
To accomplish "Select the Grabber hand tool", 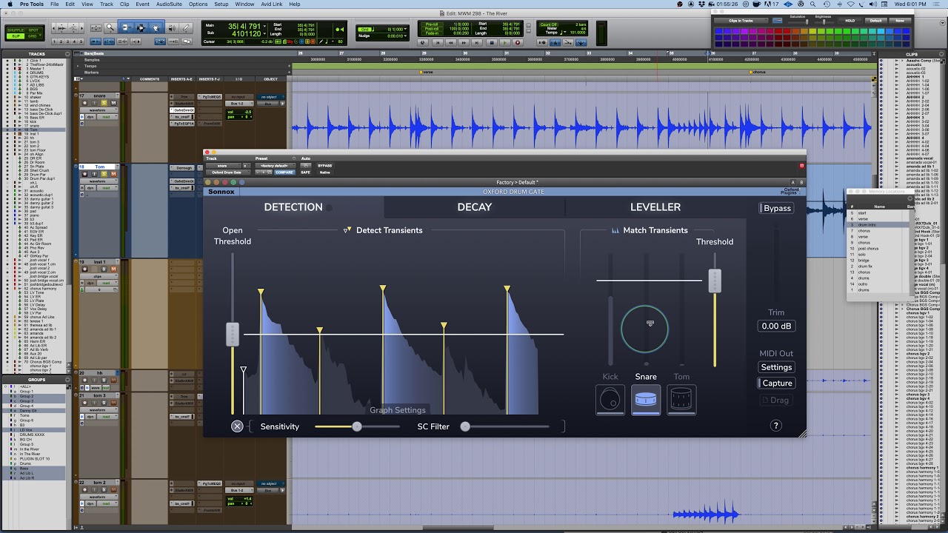I will point(156,28).
